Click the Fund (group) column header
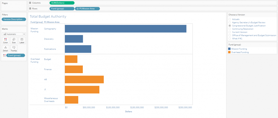 pyautogui.click(x=37, y=22)
